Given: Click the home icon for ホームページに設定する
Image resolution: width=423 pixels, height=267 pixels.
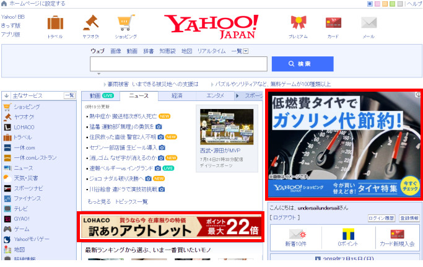Looking at the screenshot, I should (x=4, y=3).
